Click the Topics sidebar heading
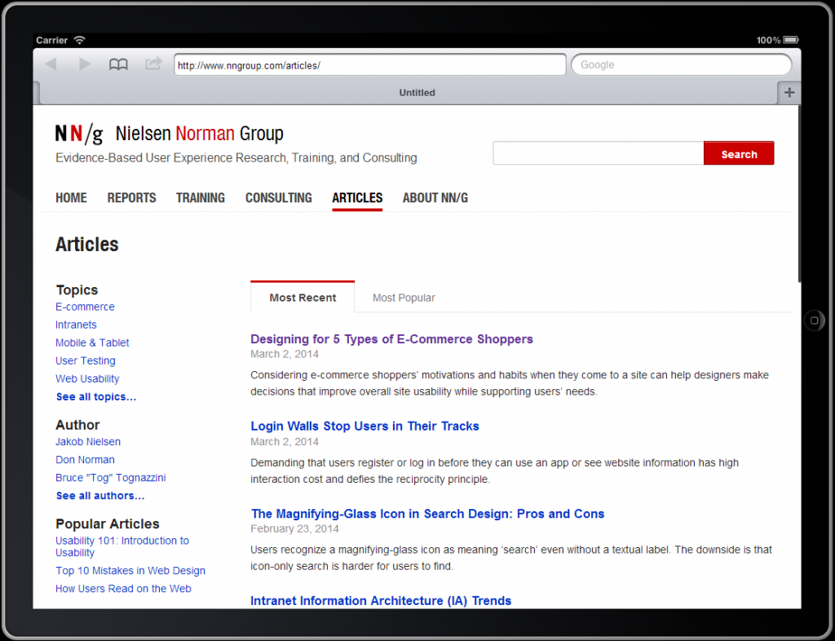 [x=77, y=290]
